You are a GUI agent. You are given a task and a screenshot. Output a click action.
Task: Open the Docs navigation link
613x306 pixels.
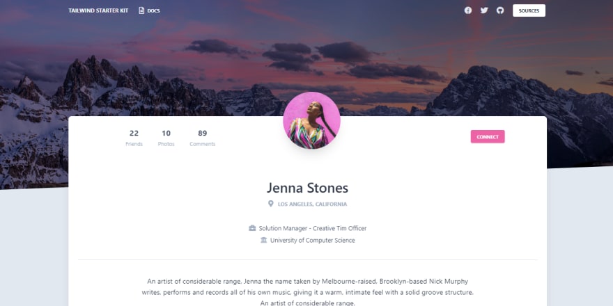[x=149, y=10]
